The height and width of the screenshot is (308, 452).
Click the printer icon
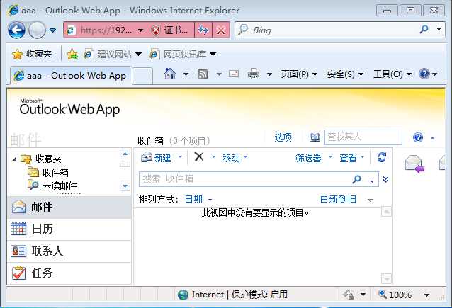coord(254,74)
